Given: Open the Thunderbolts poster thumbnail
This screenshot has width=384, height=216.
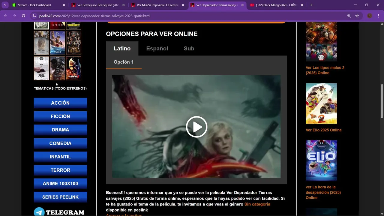Looking at the screenshot, I should pos(74,25).
